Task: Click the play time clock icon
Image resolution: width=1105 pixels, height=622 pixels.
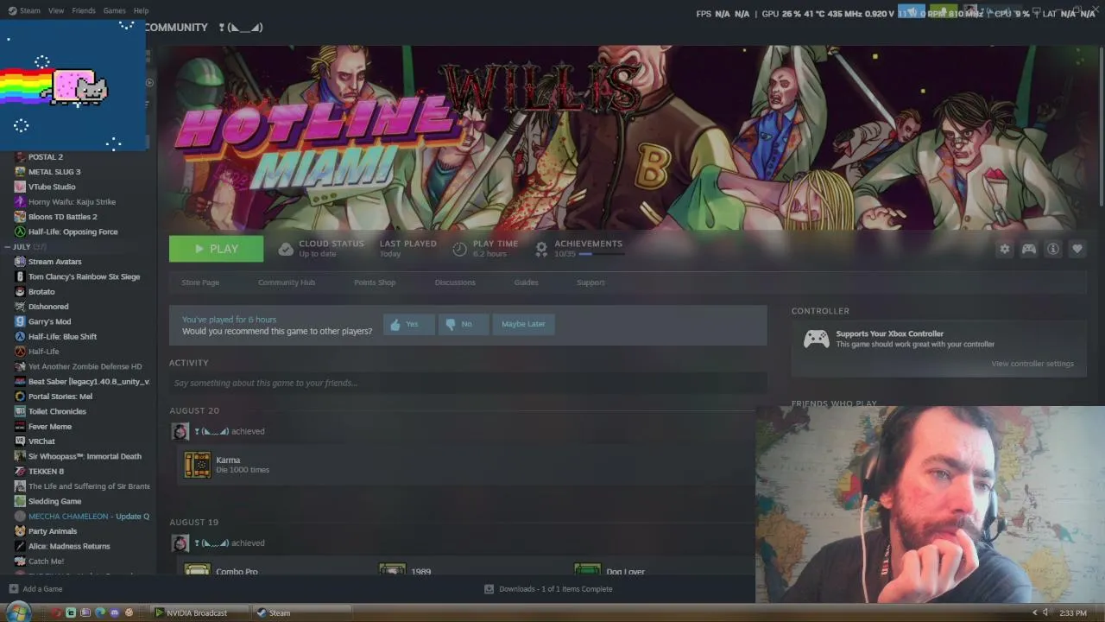Action: [x=459, y=249]
